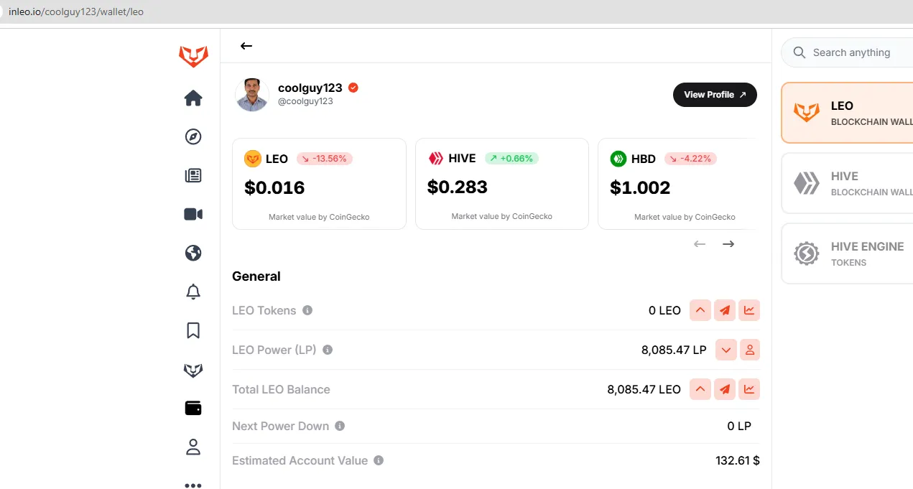Click the LEO Power (LP) info icon

(328, 350)
